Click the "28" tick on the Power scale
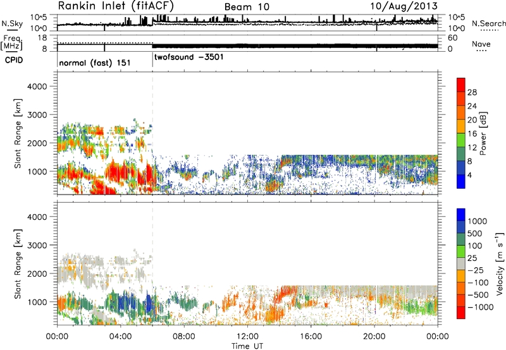 click(472, 92)
